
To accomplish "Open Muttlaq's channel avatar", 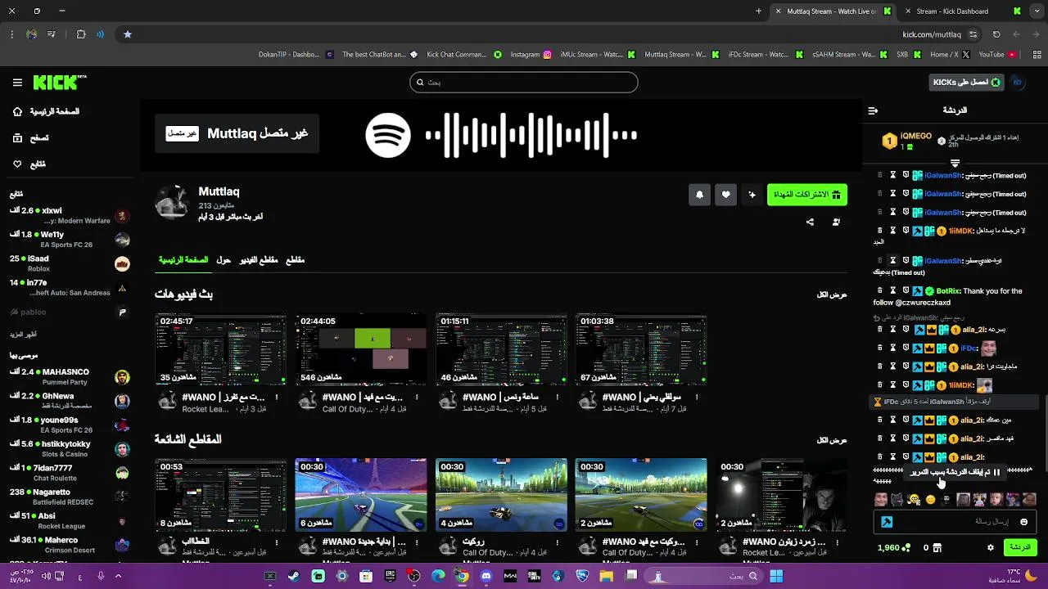I will coord(173,202).
